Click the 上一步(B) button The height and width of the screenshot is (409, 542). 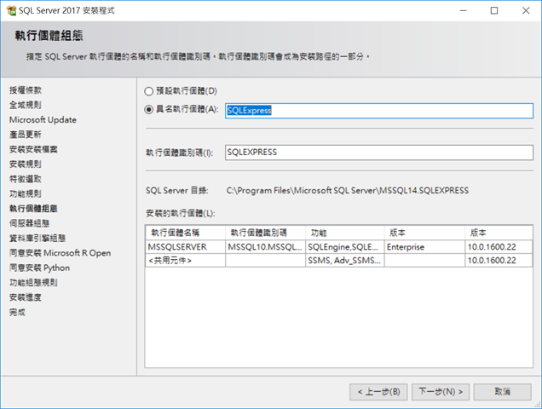point(378,392)
